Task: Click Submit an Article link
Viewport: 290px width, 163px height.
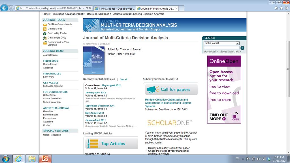Action: click(x=52, y=102)
